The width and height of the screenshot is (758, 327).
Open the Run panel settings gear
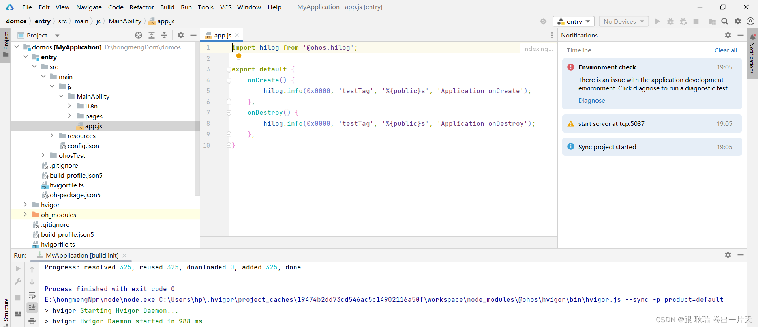pyautogui.click(x=728, y=255)
